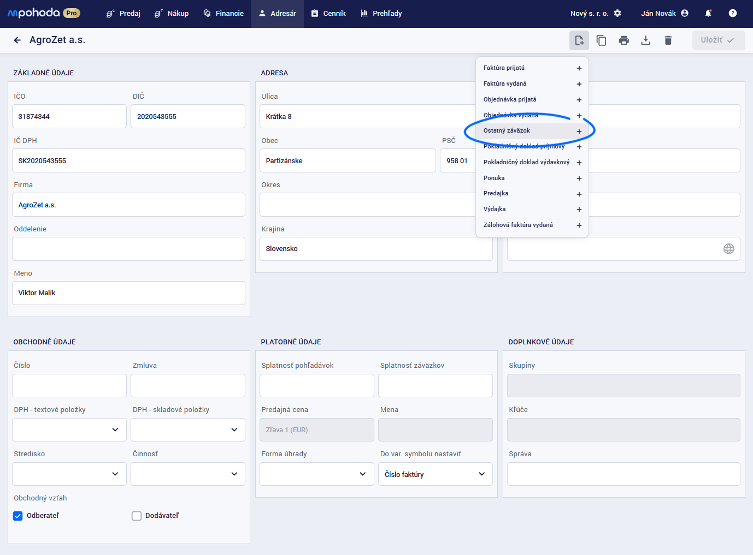Image resolution: width=753 pixels, height=555 pixels.
Task: Click the Kľúče field
Action: (623, 429)
